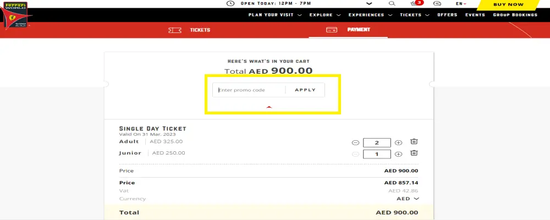This screenshot has height=220, width=550.
Task: Open the AED currency dropdown
Action: coord(408,199)
